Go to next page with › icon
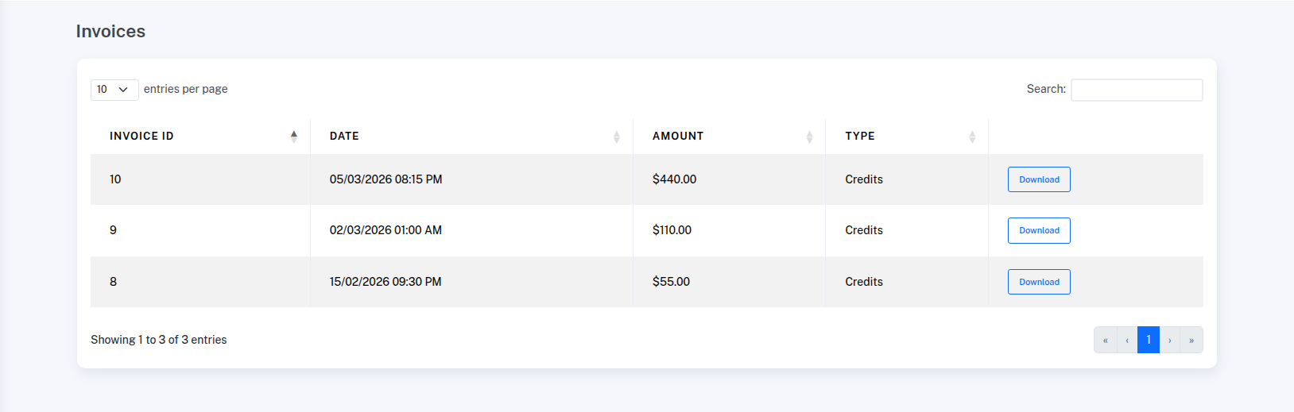 coord(1170,340)
